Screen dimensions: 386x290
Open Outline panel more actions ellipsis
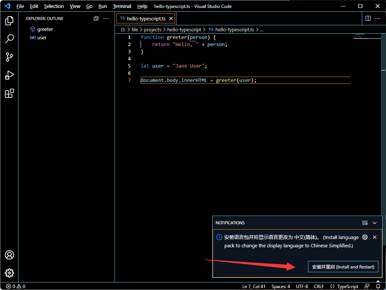tap(106, 19)
